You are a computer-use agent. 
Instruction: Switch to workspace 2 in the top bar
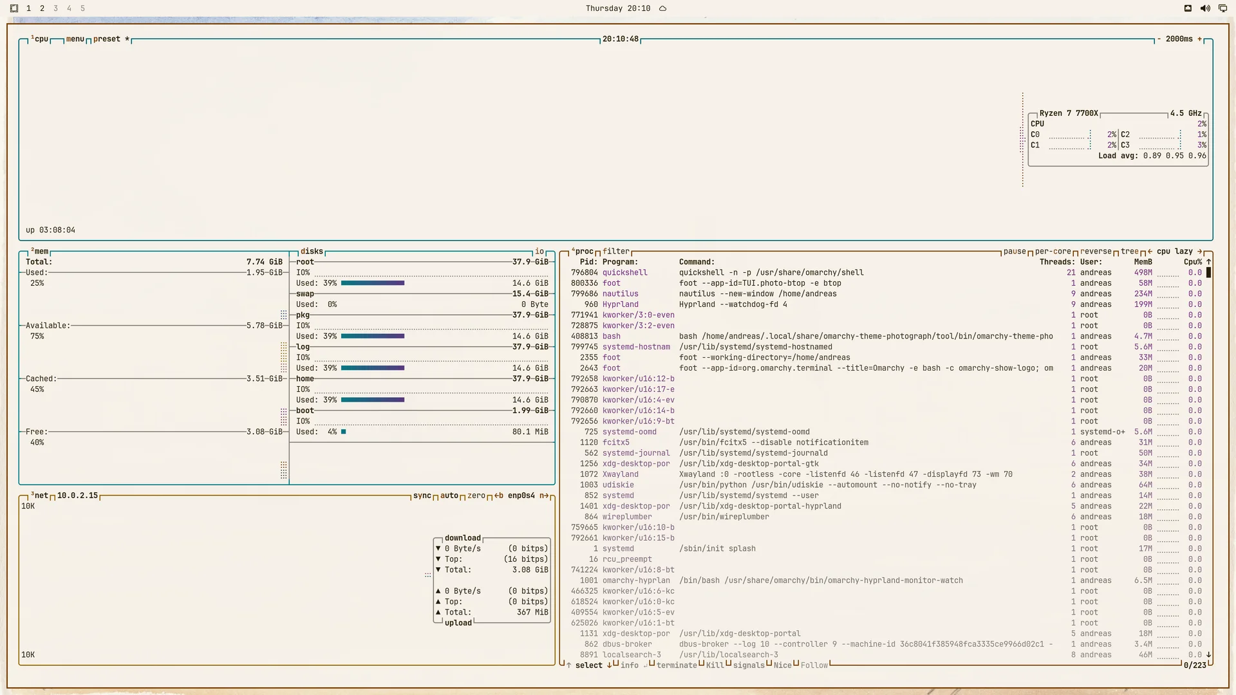(42, 8)
